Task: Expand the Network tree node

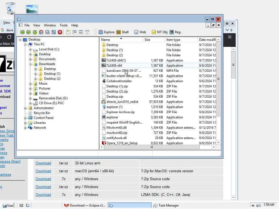Action: click(25, 128)
